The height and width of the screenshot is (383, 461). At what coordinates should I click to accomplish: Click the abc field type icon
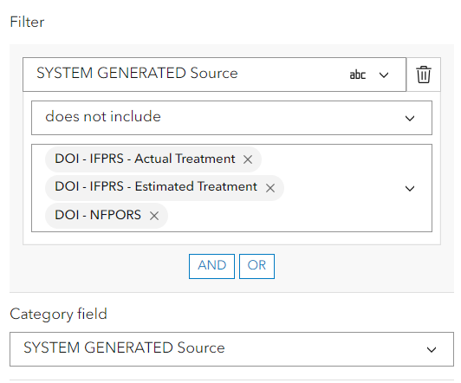[x=358, y=75]
